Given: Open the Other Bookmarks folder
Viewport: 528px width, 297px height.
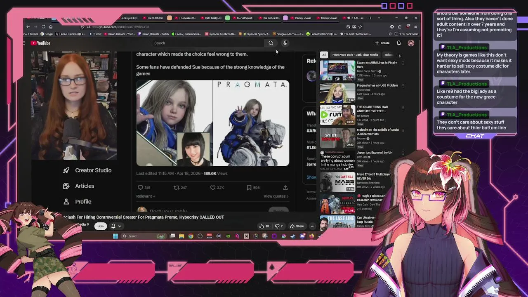Looking at the screenshot, I should pyautogui.click(x=406, y=34).
